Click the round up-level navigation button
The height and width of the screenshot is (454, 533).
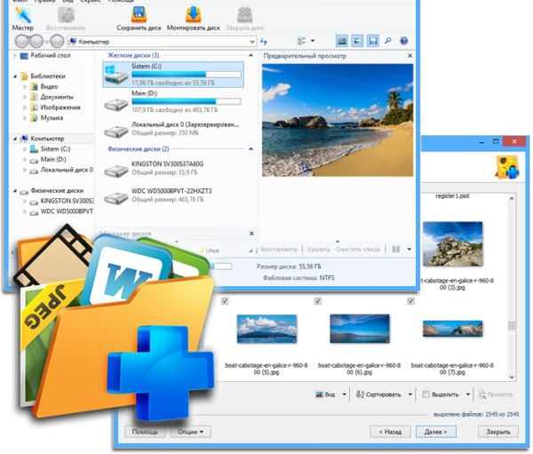[x=57, y=42]
